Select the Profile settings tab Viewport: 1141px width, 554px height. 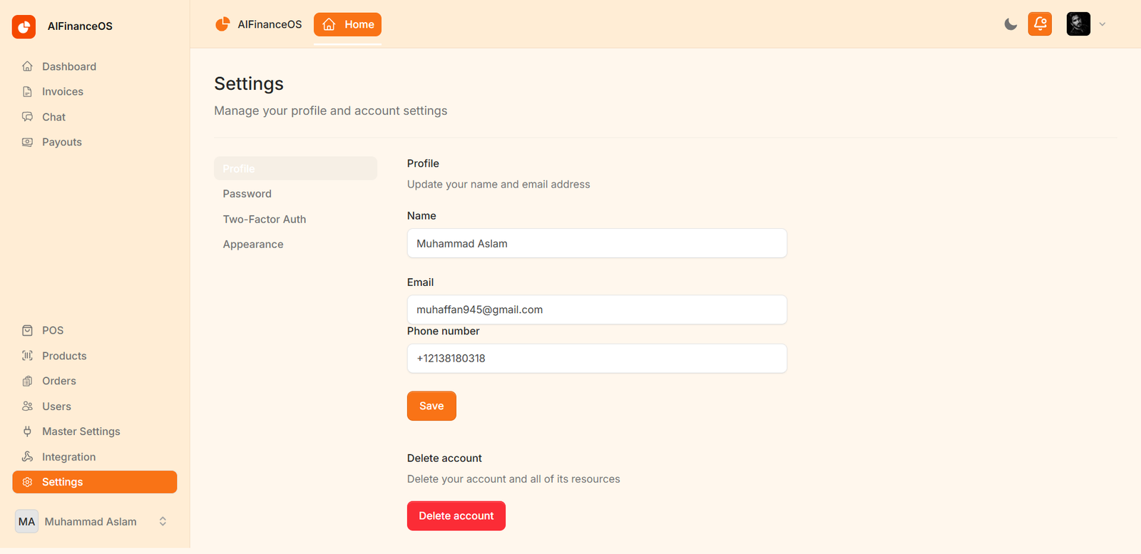pos(295,168)
